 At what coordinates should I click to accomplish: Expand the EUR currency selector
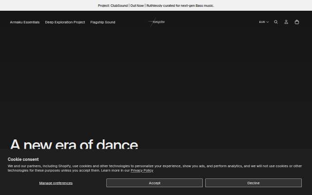coord(264,22)
